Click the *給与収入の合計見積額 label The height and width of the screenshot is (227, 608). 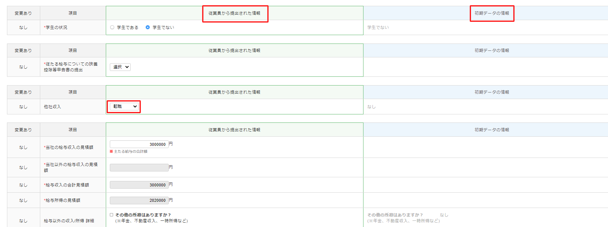(x=66, y=185)
